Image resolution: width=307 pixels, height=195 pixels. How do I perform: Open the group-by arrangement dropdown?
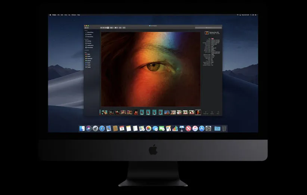[112, 28]
